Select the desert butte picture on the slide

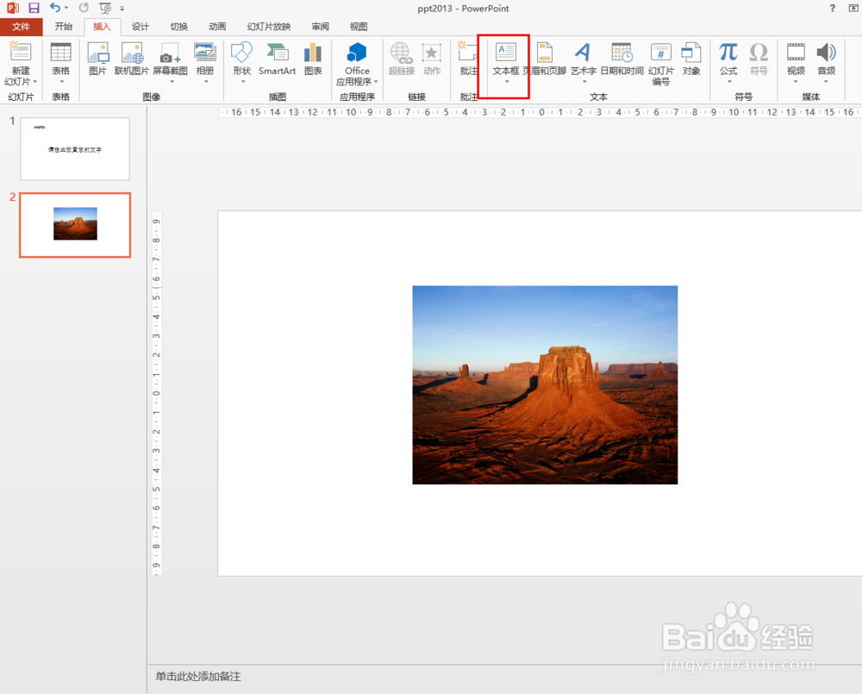pyautogui.click(x=545, y=385)
